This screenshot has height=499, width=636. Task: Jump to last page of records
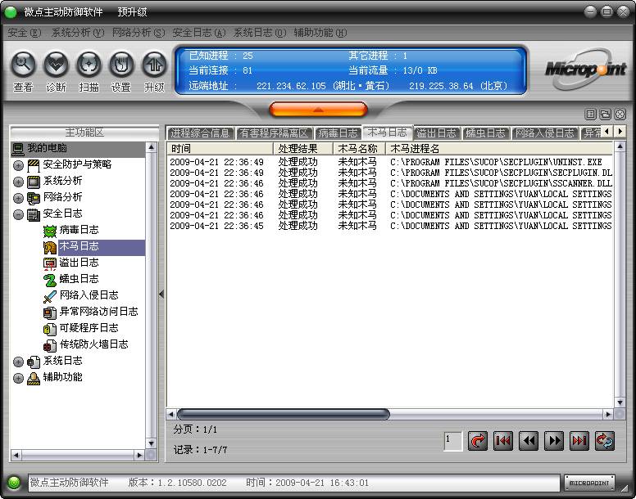[x=579, y=441]
